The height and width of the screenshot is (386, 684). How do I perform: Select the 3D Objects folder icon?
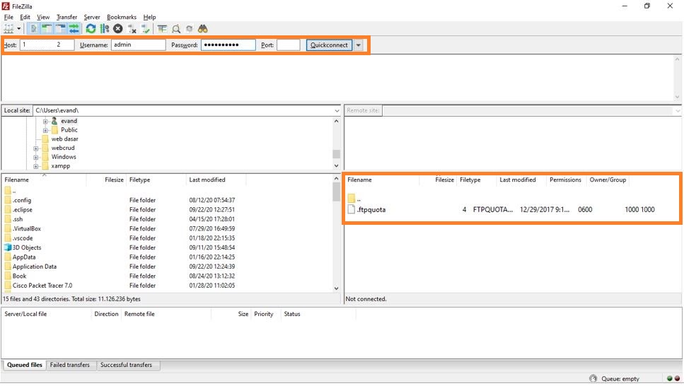click(x=8, y=247)
